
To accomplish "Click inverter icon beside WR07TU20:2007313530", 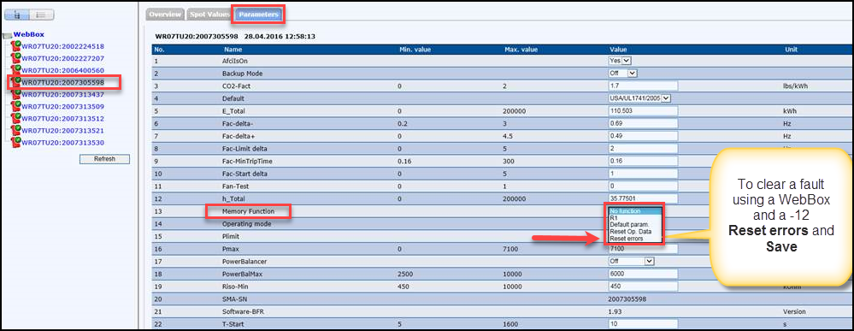I will pyautogui.click(x=15, y=142).
